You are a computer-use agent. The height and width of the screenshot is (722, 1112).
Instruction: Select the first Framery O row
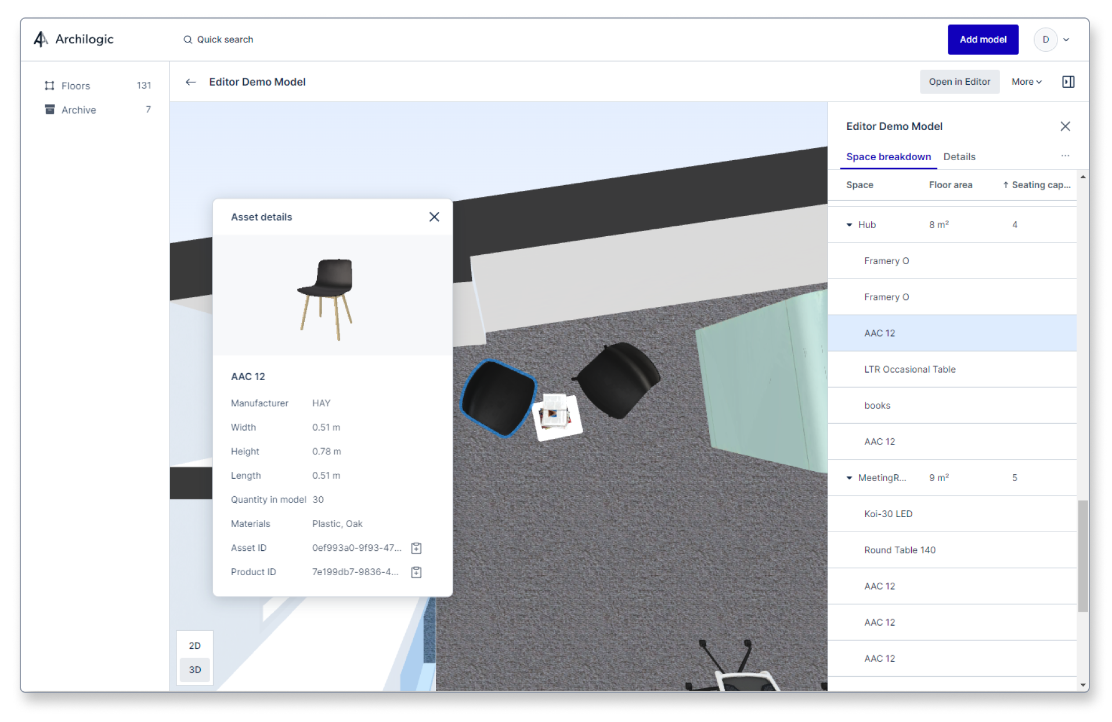(952, 261)
